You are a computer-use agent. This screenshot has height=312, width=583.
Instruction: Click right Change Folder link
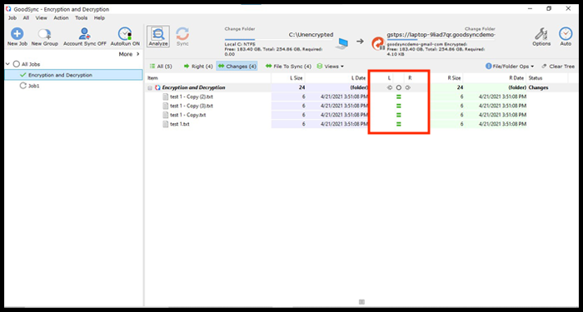pyautogui.click(x=480, y=29)
